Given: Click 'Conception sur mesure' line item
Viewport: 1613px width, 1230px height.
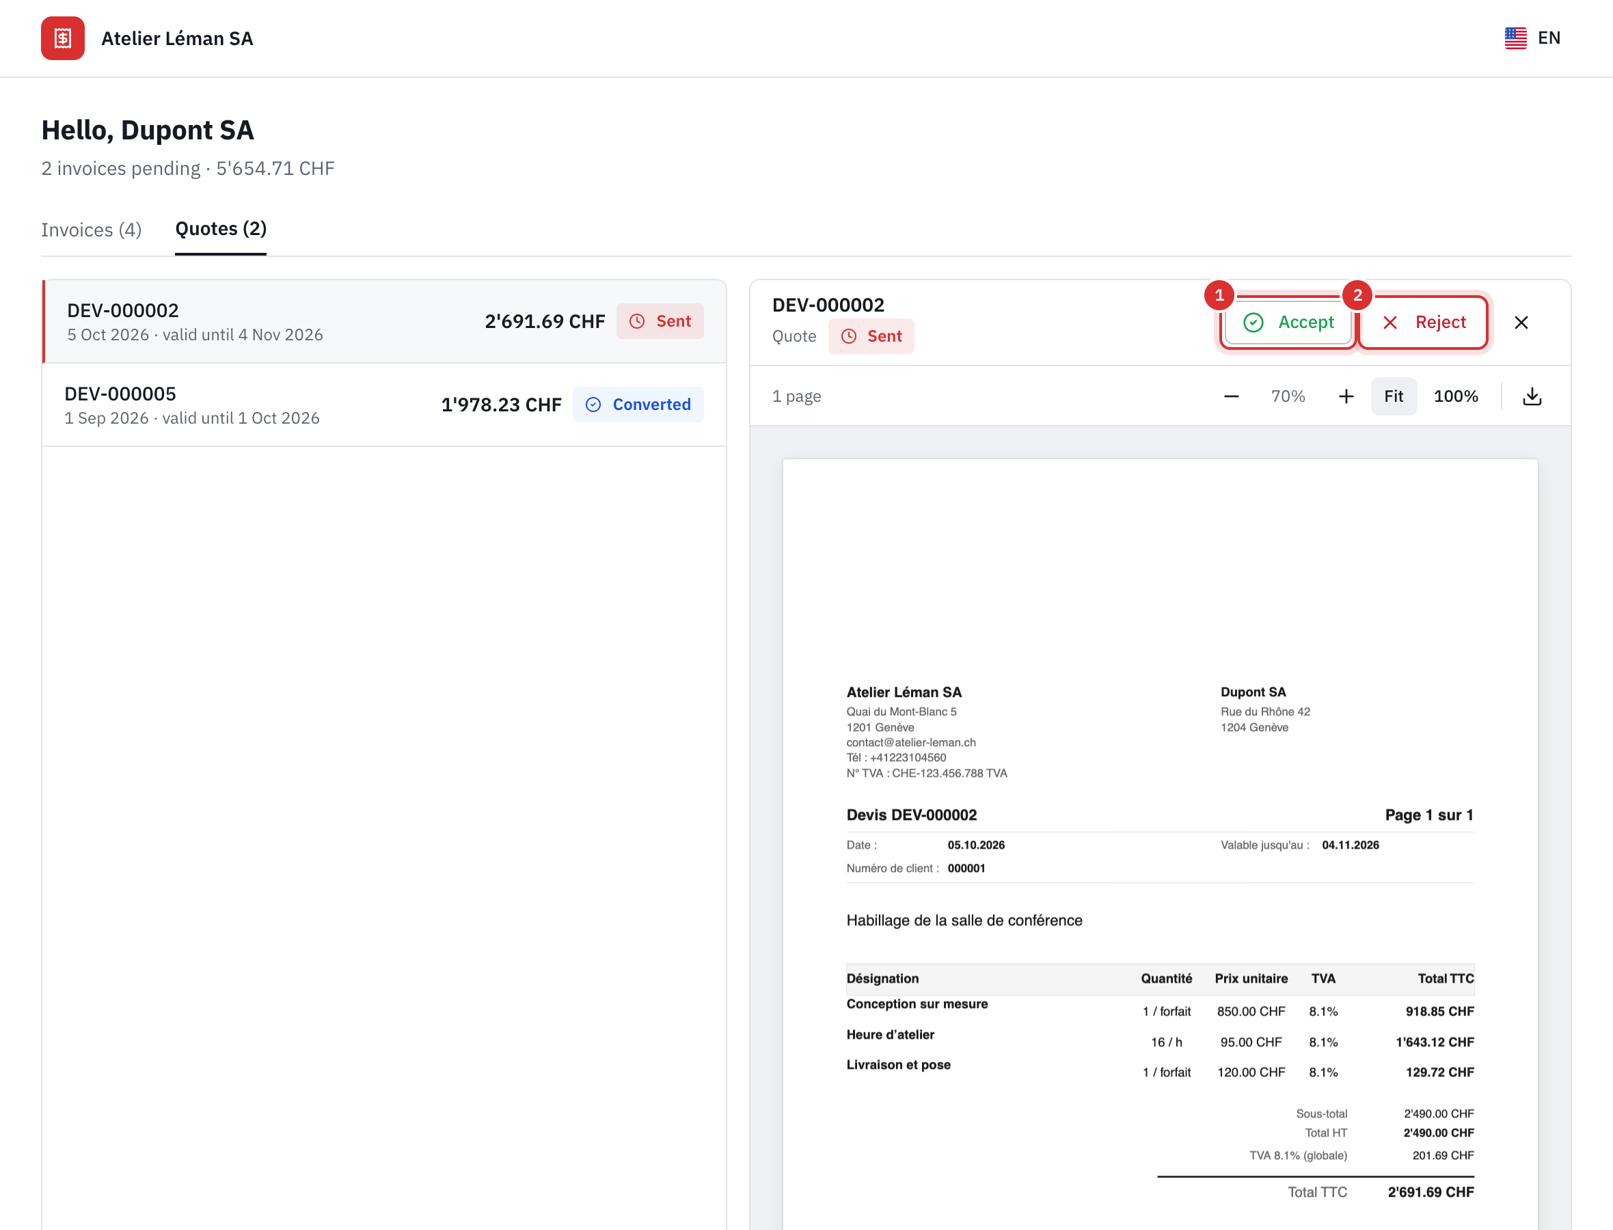Looking at the screenshot, I should point(917,1004).
